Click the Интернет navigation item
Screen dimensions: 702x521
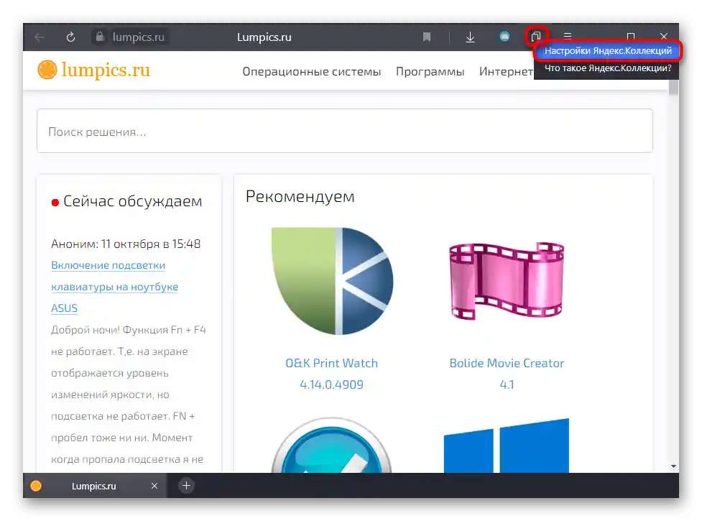point(507,71)
